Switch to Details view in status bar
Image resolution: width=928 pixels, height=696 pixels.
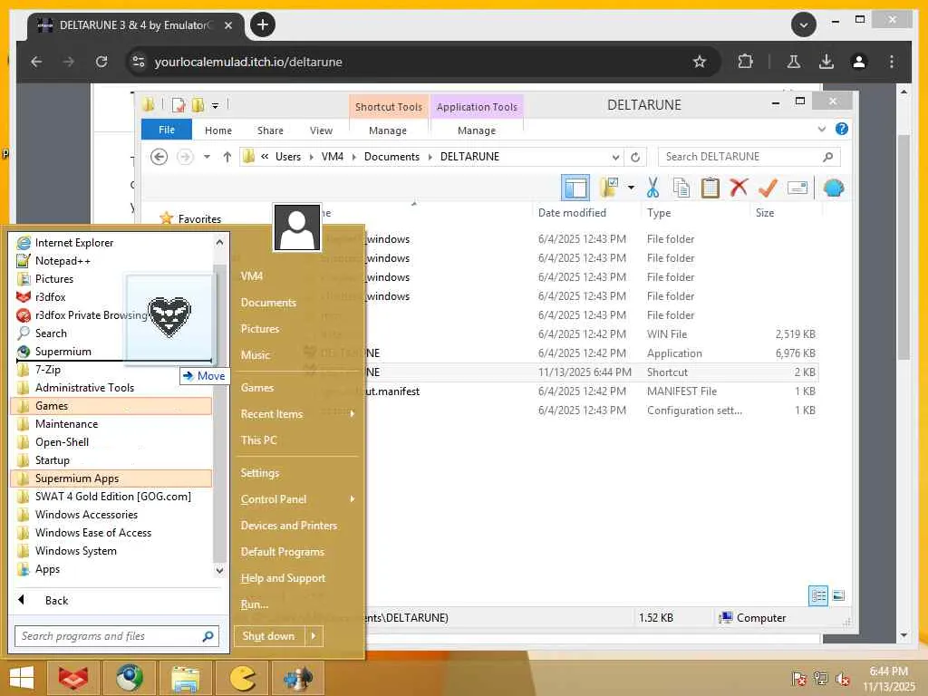[818, 595]
